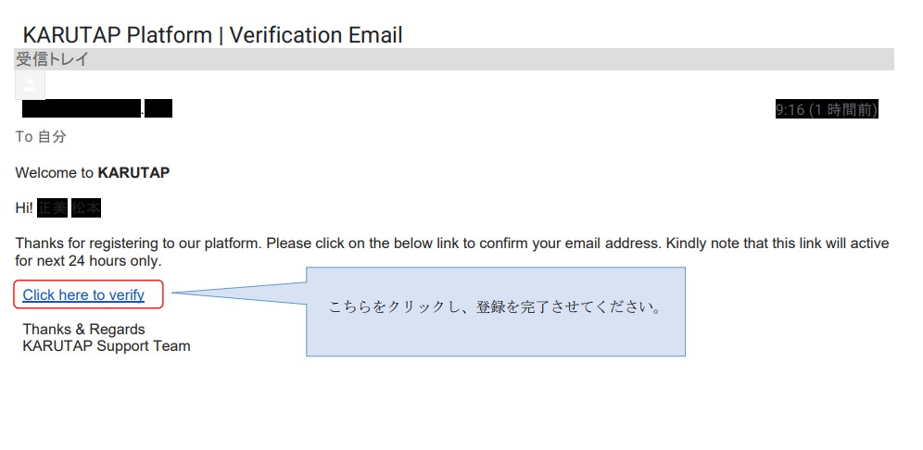Click the "Click here to verify" link
Screen dimensions: 923x450
(x=83, y=294)
